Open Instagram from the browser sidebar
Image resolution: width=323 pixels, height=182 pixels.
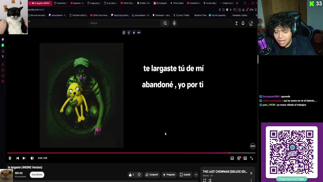3,51
